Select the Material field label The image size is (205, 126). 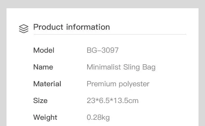coord(47,84)
